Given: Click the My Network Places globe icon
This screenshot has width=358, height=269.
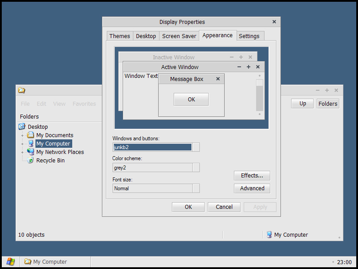Looking at the screenshot, I should pos(31,152).
